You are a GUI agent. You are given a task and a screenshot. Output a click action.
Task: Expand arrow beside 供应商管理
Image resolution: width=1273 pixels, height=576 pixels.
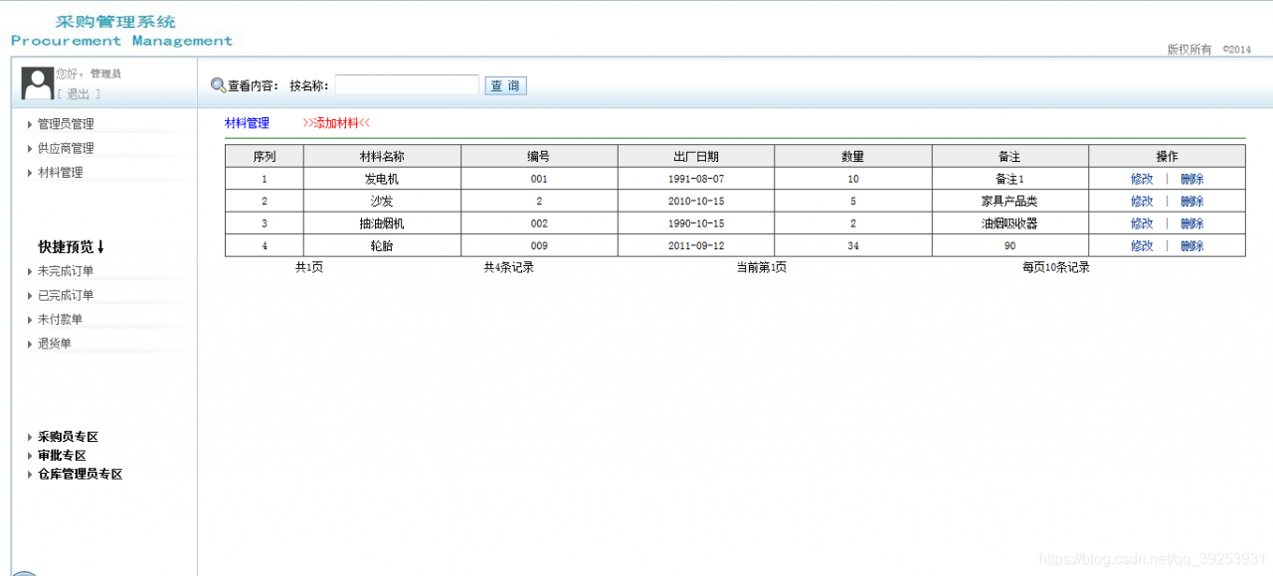click(29, 148)
